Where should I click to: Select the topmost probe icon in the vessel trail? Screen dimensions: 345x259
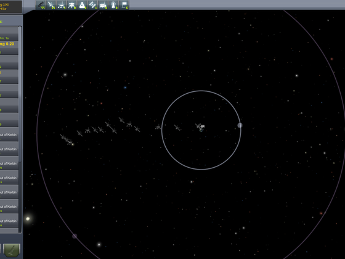pyautogui.click(x=121, y=120)
